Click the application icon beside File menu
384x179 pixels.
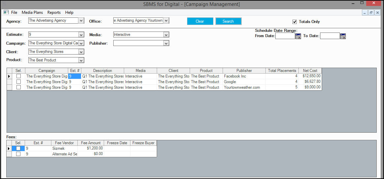[x=6, y=12]
